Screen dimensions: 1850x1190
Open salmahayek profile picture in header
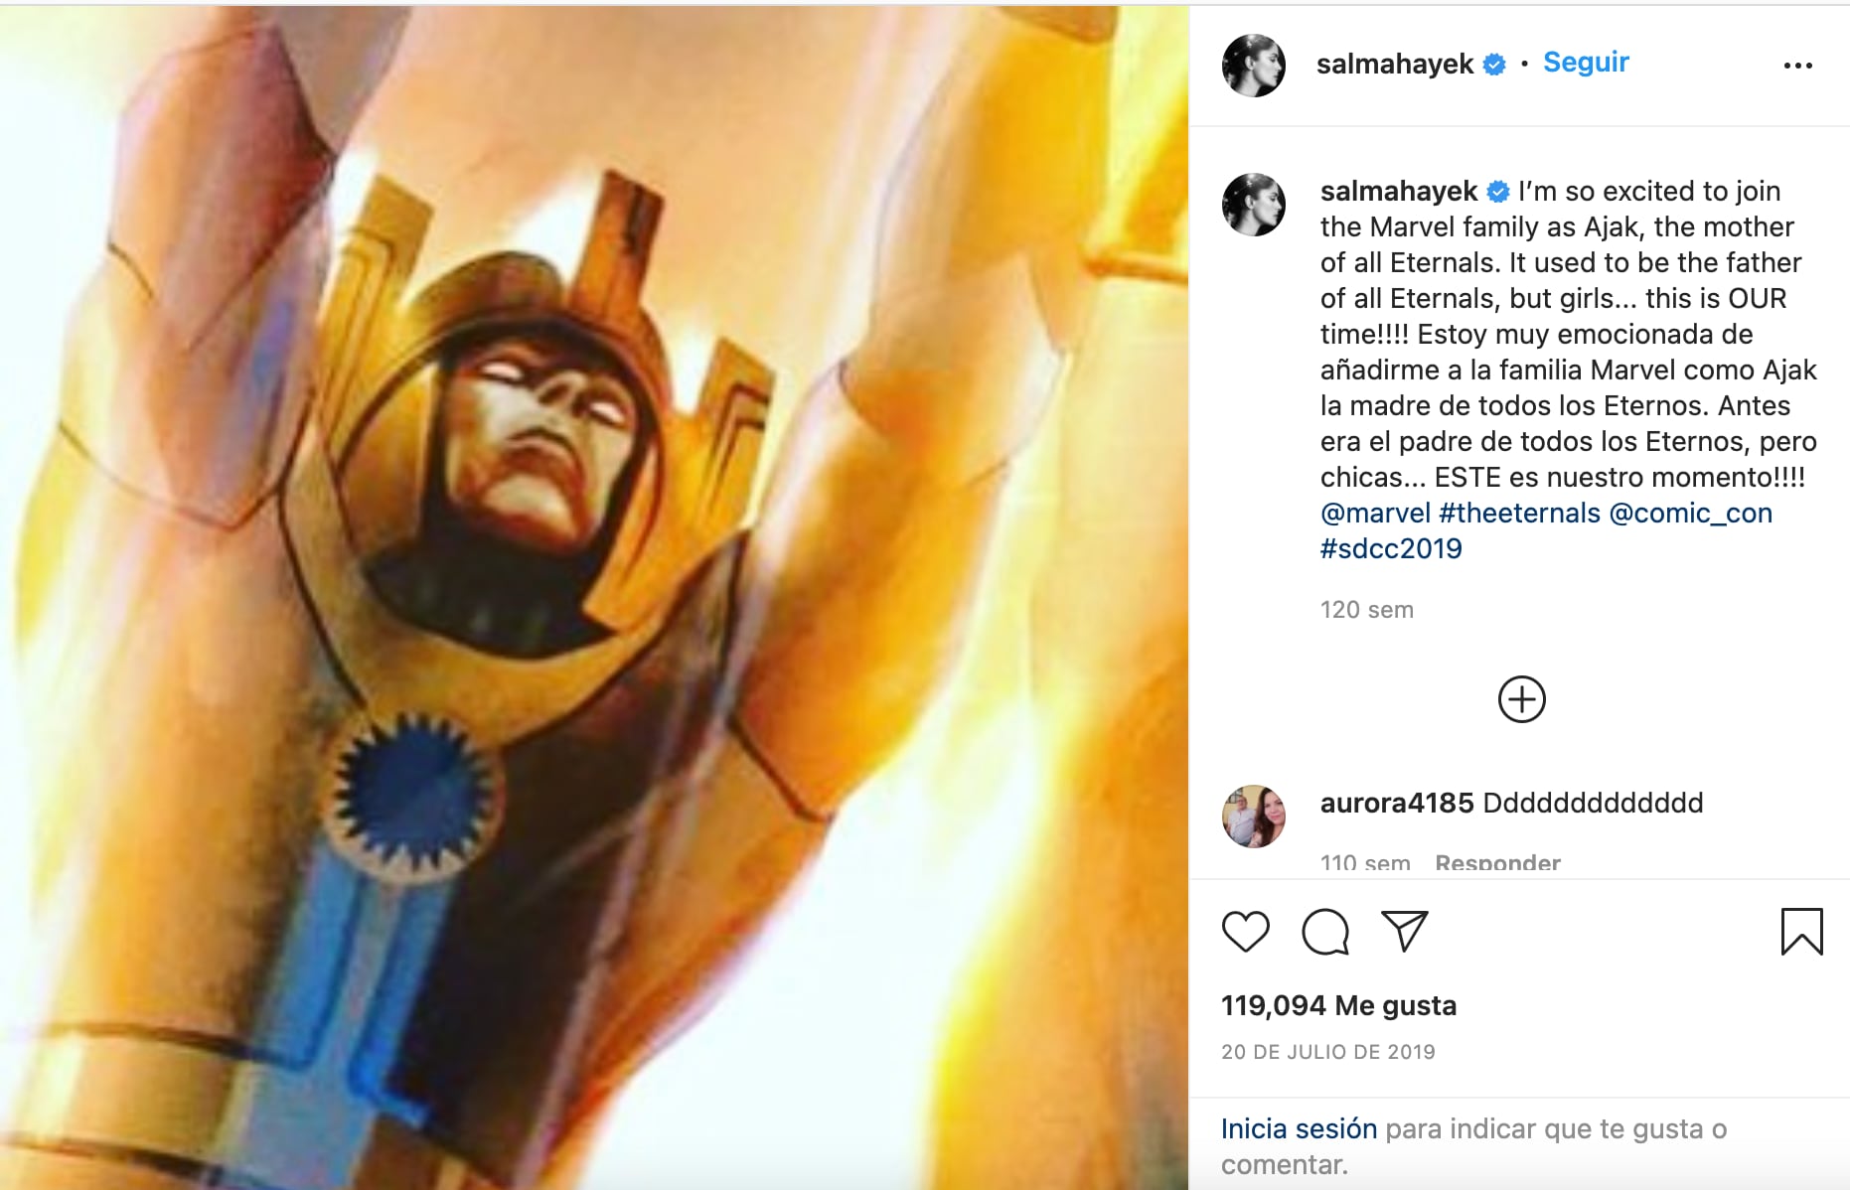tap(1253, 66)
